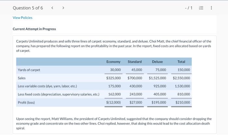Open the three-dot more options menu

point(211,8)
